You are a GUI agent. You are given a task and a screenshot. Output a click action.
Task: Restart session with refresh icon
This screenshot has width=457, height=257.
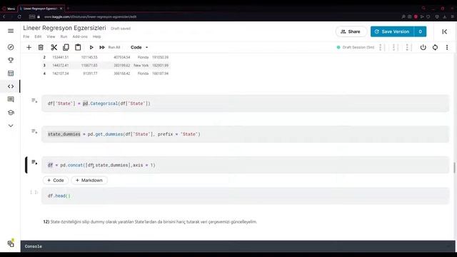pyautogui.click(x=435, y=47)
